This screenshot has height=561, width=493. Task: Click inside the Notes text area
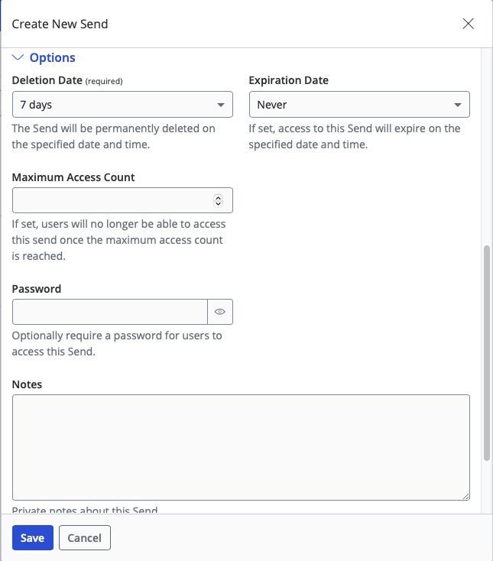point(241,447)
